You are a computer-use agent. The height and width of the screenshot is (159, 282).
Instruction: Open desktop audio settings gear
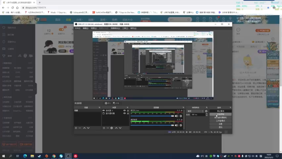pyautogui.click(x=181, y=125)
